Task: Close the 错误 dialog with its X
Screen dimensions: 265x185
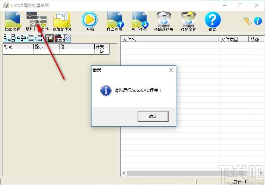Action: [x=171, y=70]
